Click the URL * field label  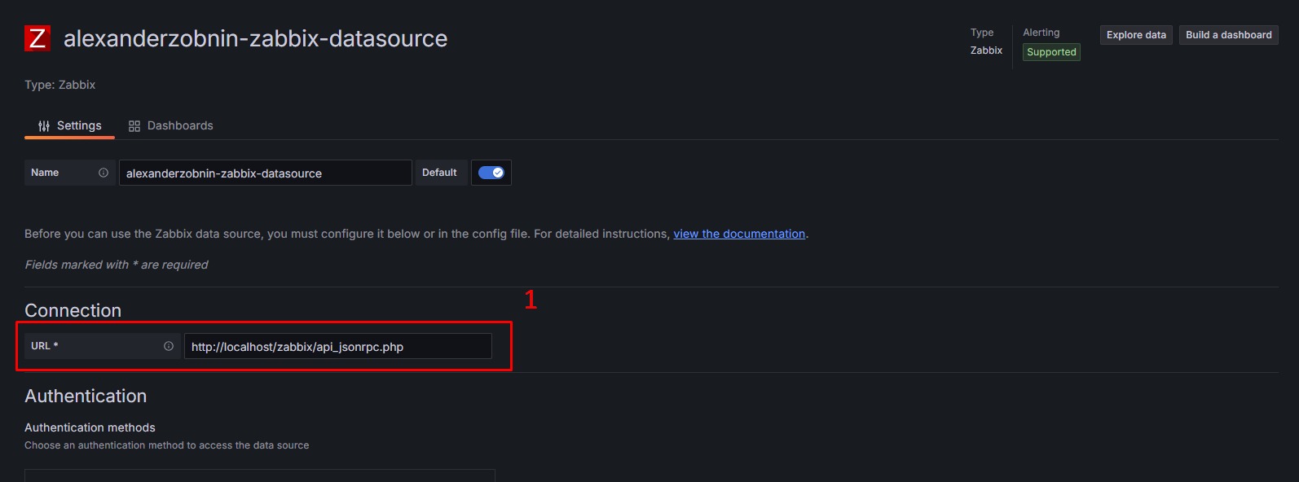pos(45,346)
